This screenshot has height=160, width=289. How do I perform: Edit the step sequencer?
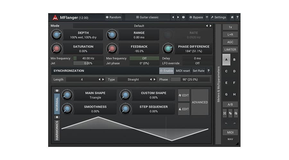(184, 109)
